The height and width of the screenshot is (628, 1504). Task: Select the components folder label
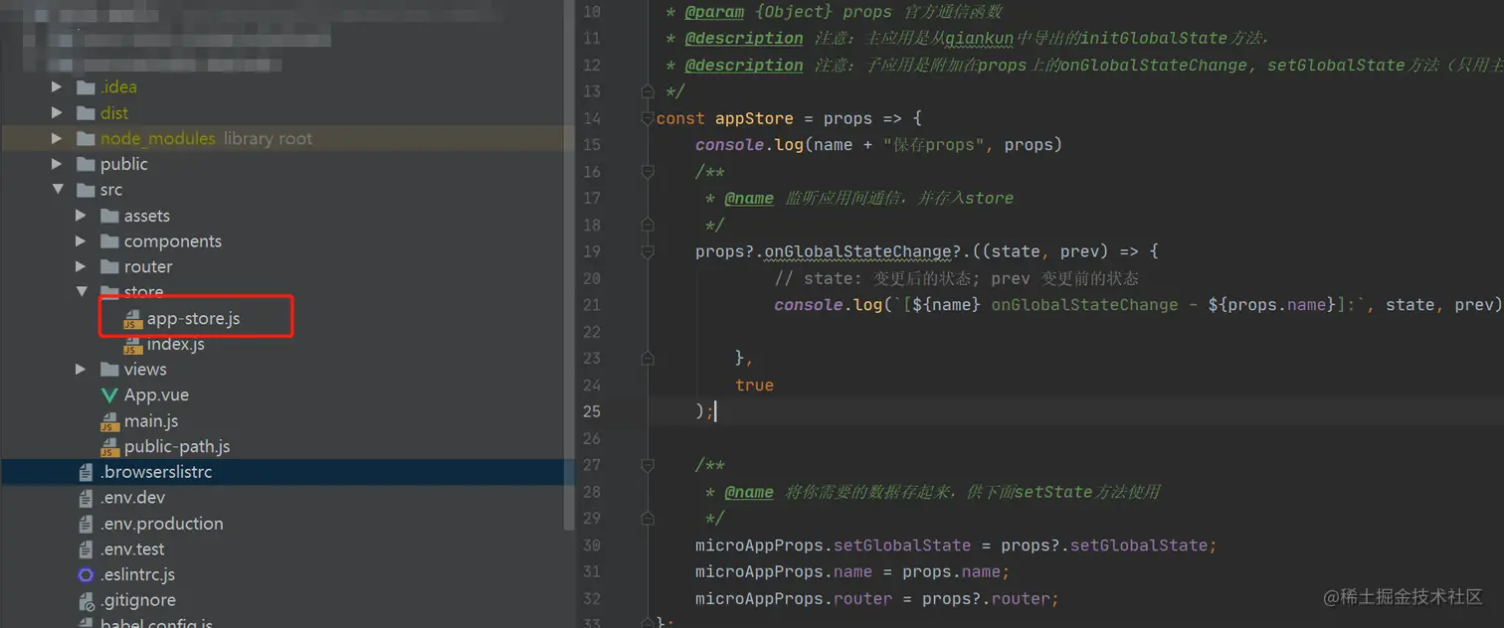tap(173, 241)
